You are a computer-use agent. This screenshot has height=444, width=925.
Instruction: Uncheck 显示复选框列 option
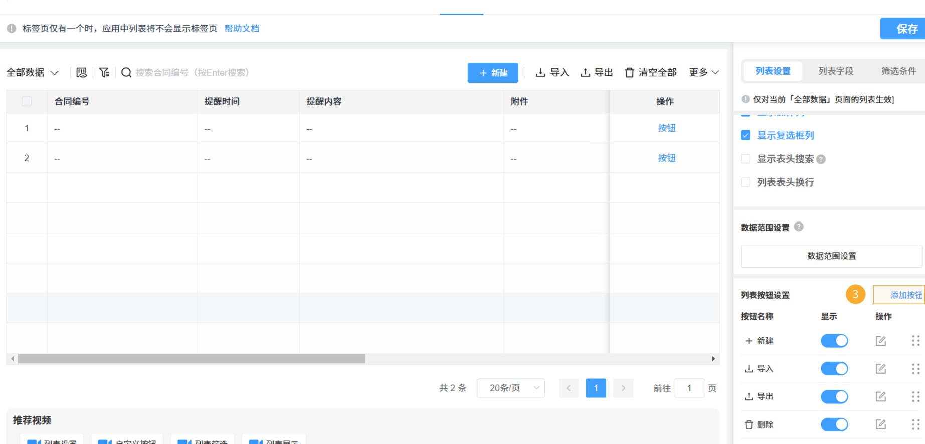746,135
